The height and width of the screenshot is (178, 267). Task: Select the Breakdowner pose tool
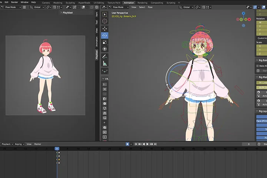(105, 71)
